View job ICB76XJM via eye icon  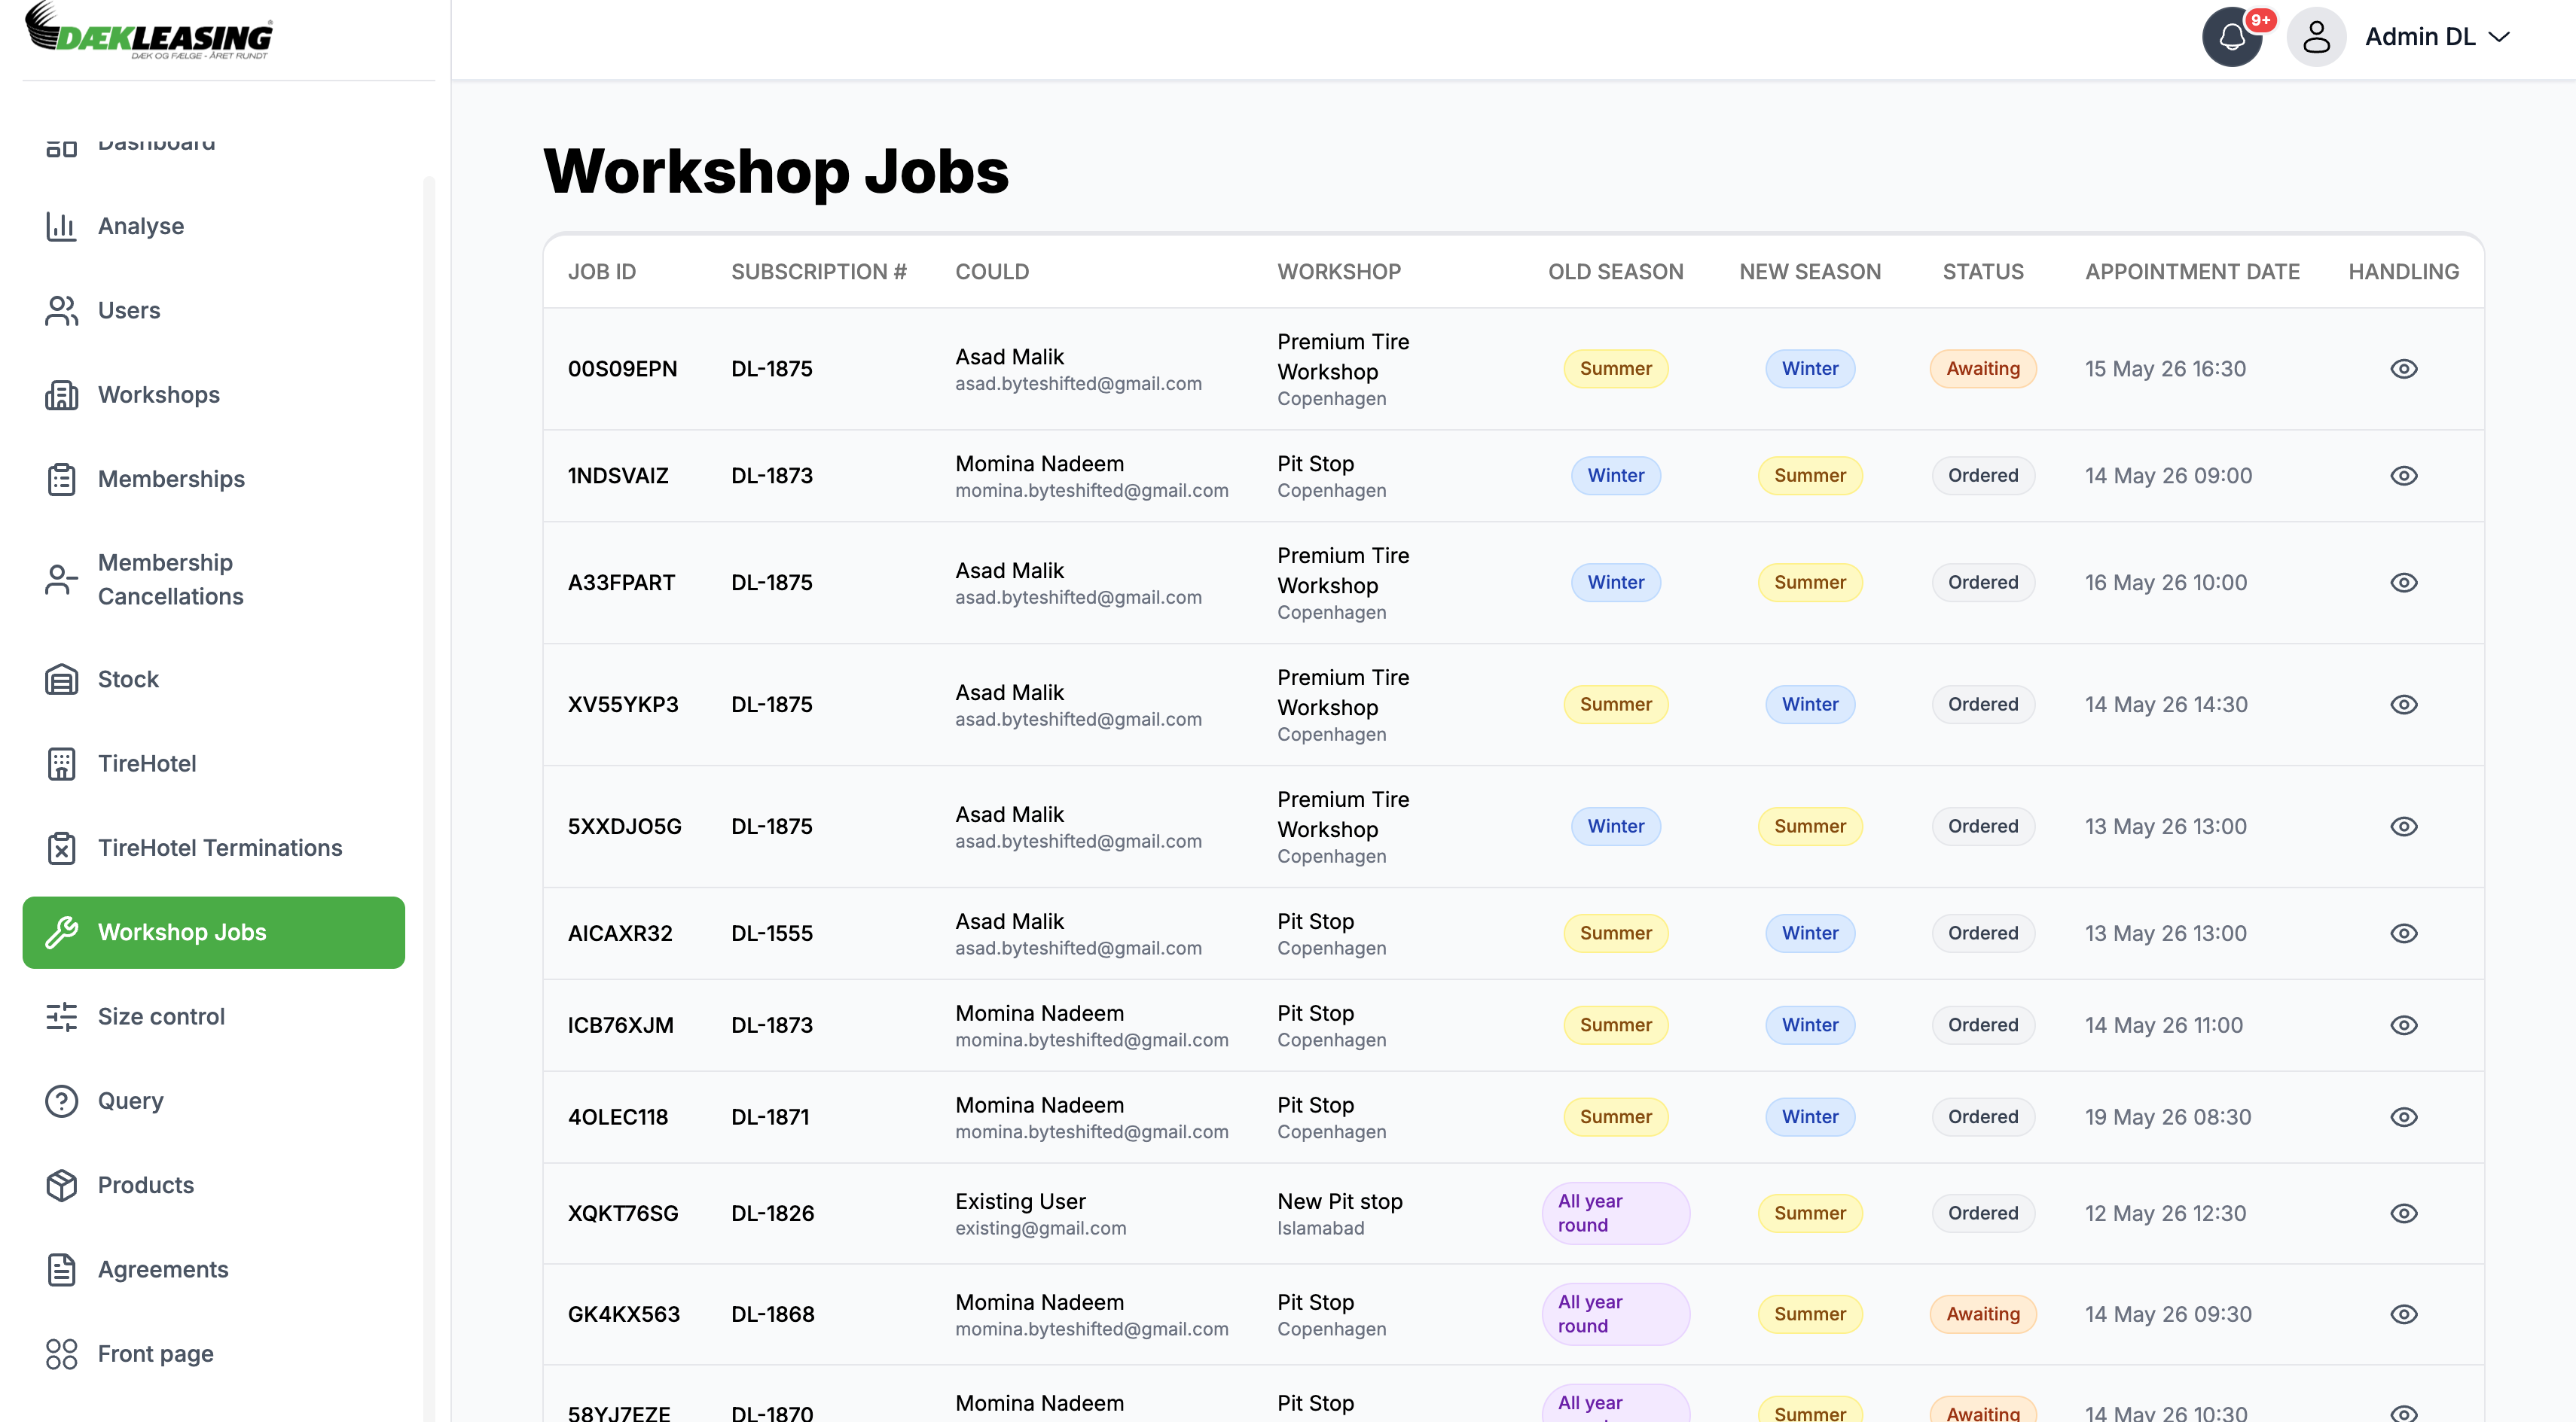(2403, 1025)
